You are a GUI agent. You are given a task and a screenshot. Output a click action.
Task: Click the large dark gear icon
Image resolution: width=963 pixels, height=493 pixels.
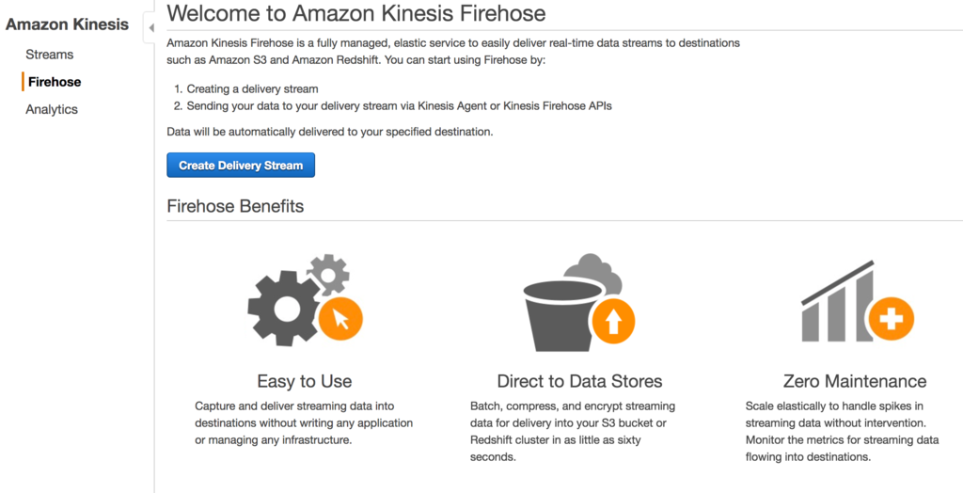(x=284, y=308)
